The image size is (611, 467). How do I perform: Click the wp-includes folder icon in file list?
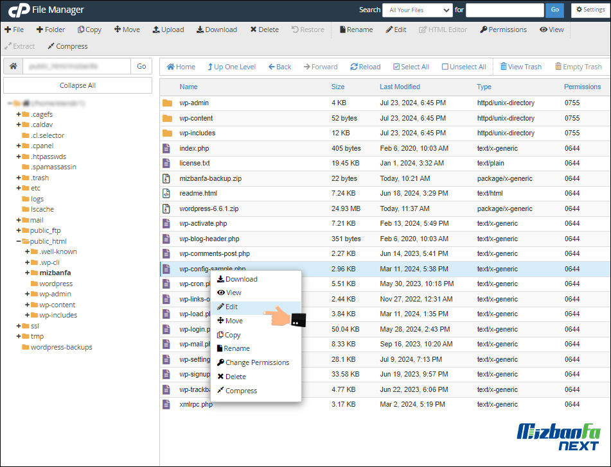167,133
